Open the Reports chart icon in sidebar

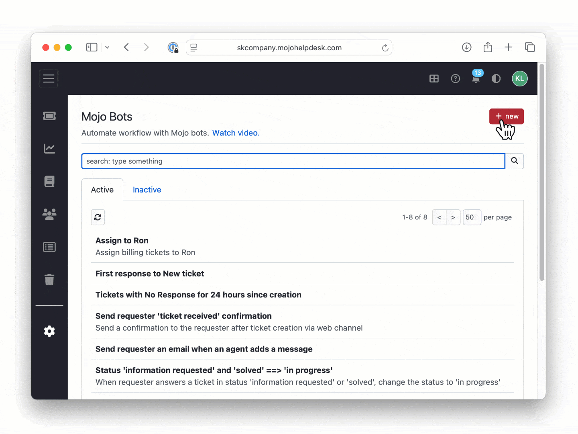pos(49,149)
